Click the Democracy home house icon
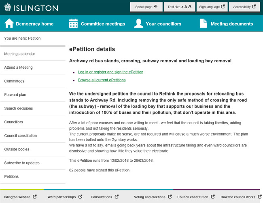 (9, 24)
